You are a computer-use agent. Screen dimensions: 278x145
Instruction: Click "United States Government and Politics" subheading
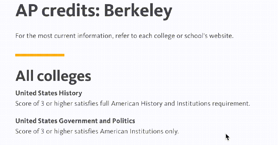[75, 121]
